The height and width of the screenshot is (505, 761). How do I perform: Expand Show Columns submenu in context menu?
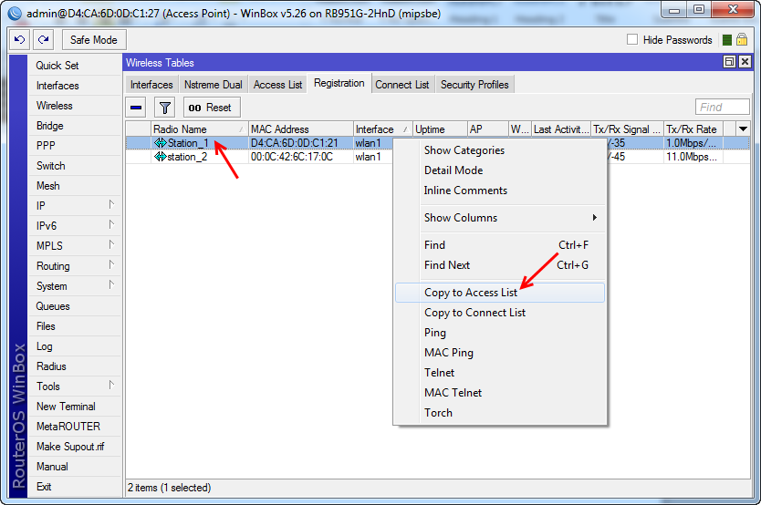[x=595, y=218]
